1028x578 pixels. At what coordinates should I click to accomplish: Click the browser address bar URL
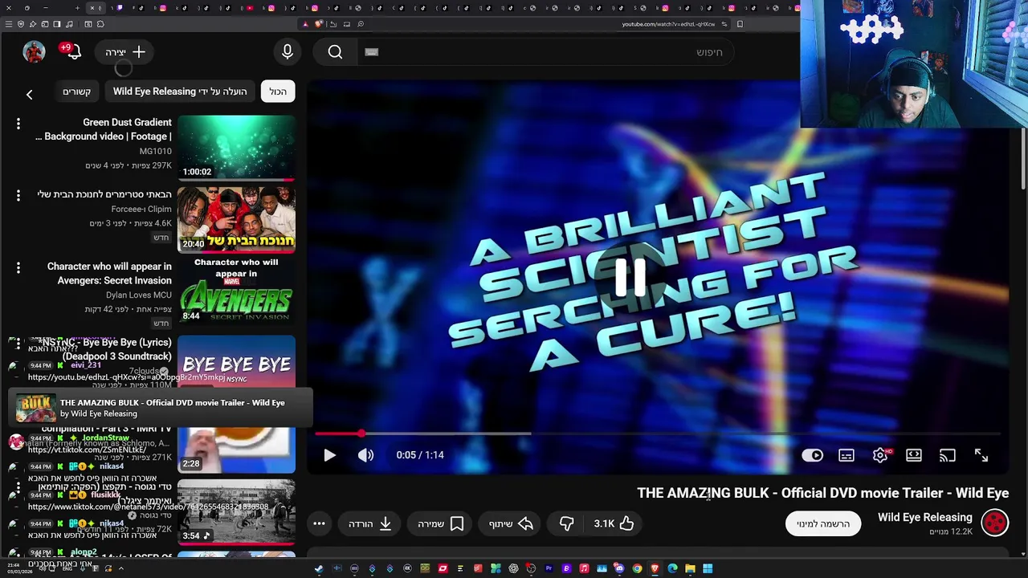[668, 24]
